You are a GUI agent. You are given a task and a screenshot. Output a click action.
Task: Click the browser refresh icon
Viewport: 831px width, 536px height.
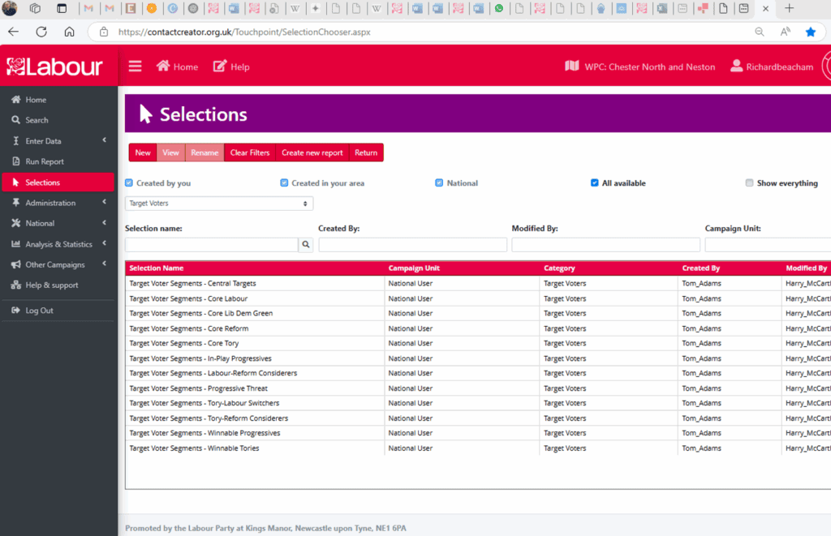pyautogui.click(x=41, y=32)
